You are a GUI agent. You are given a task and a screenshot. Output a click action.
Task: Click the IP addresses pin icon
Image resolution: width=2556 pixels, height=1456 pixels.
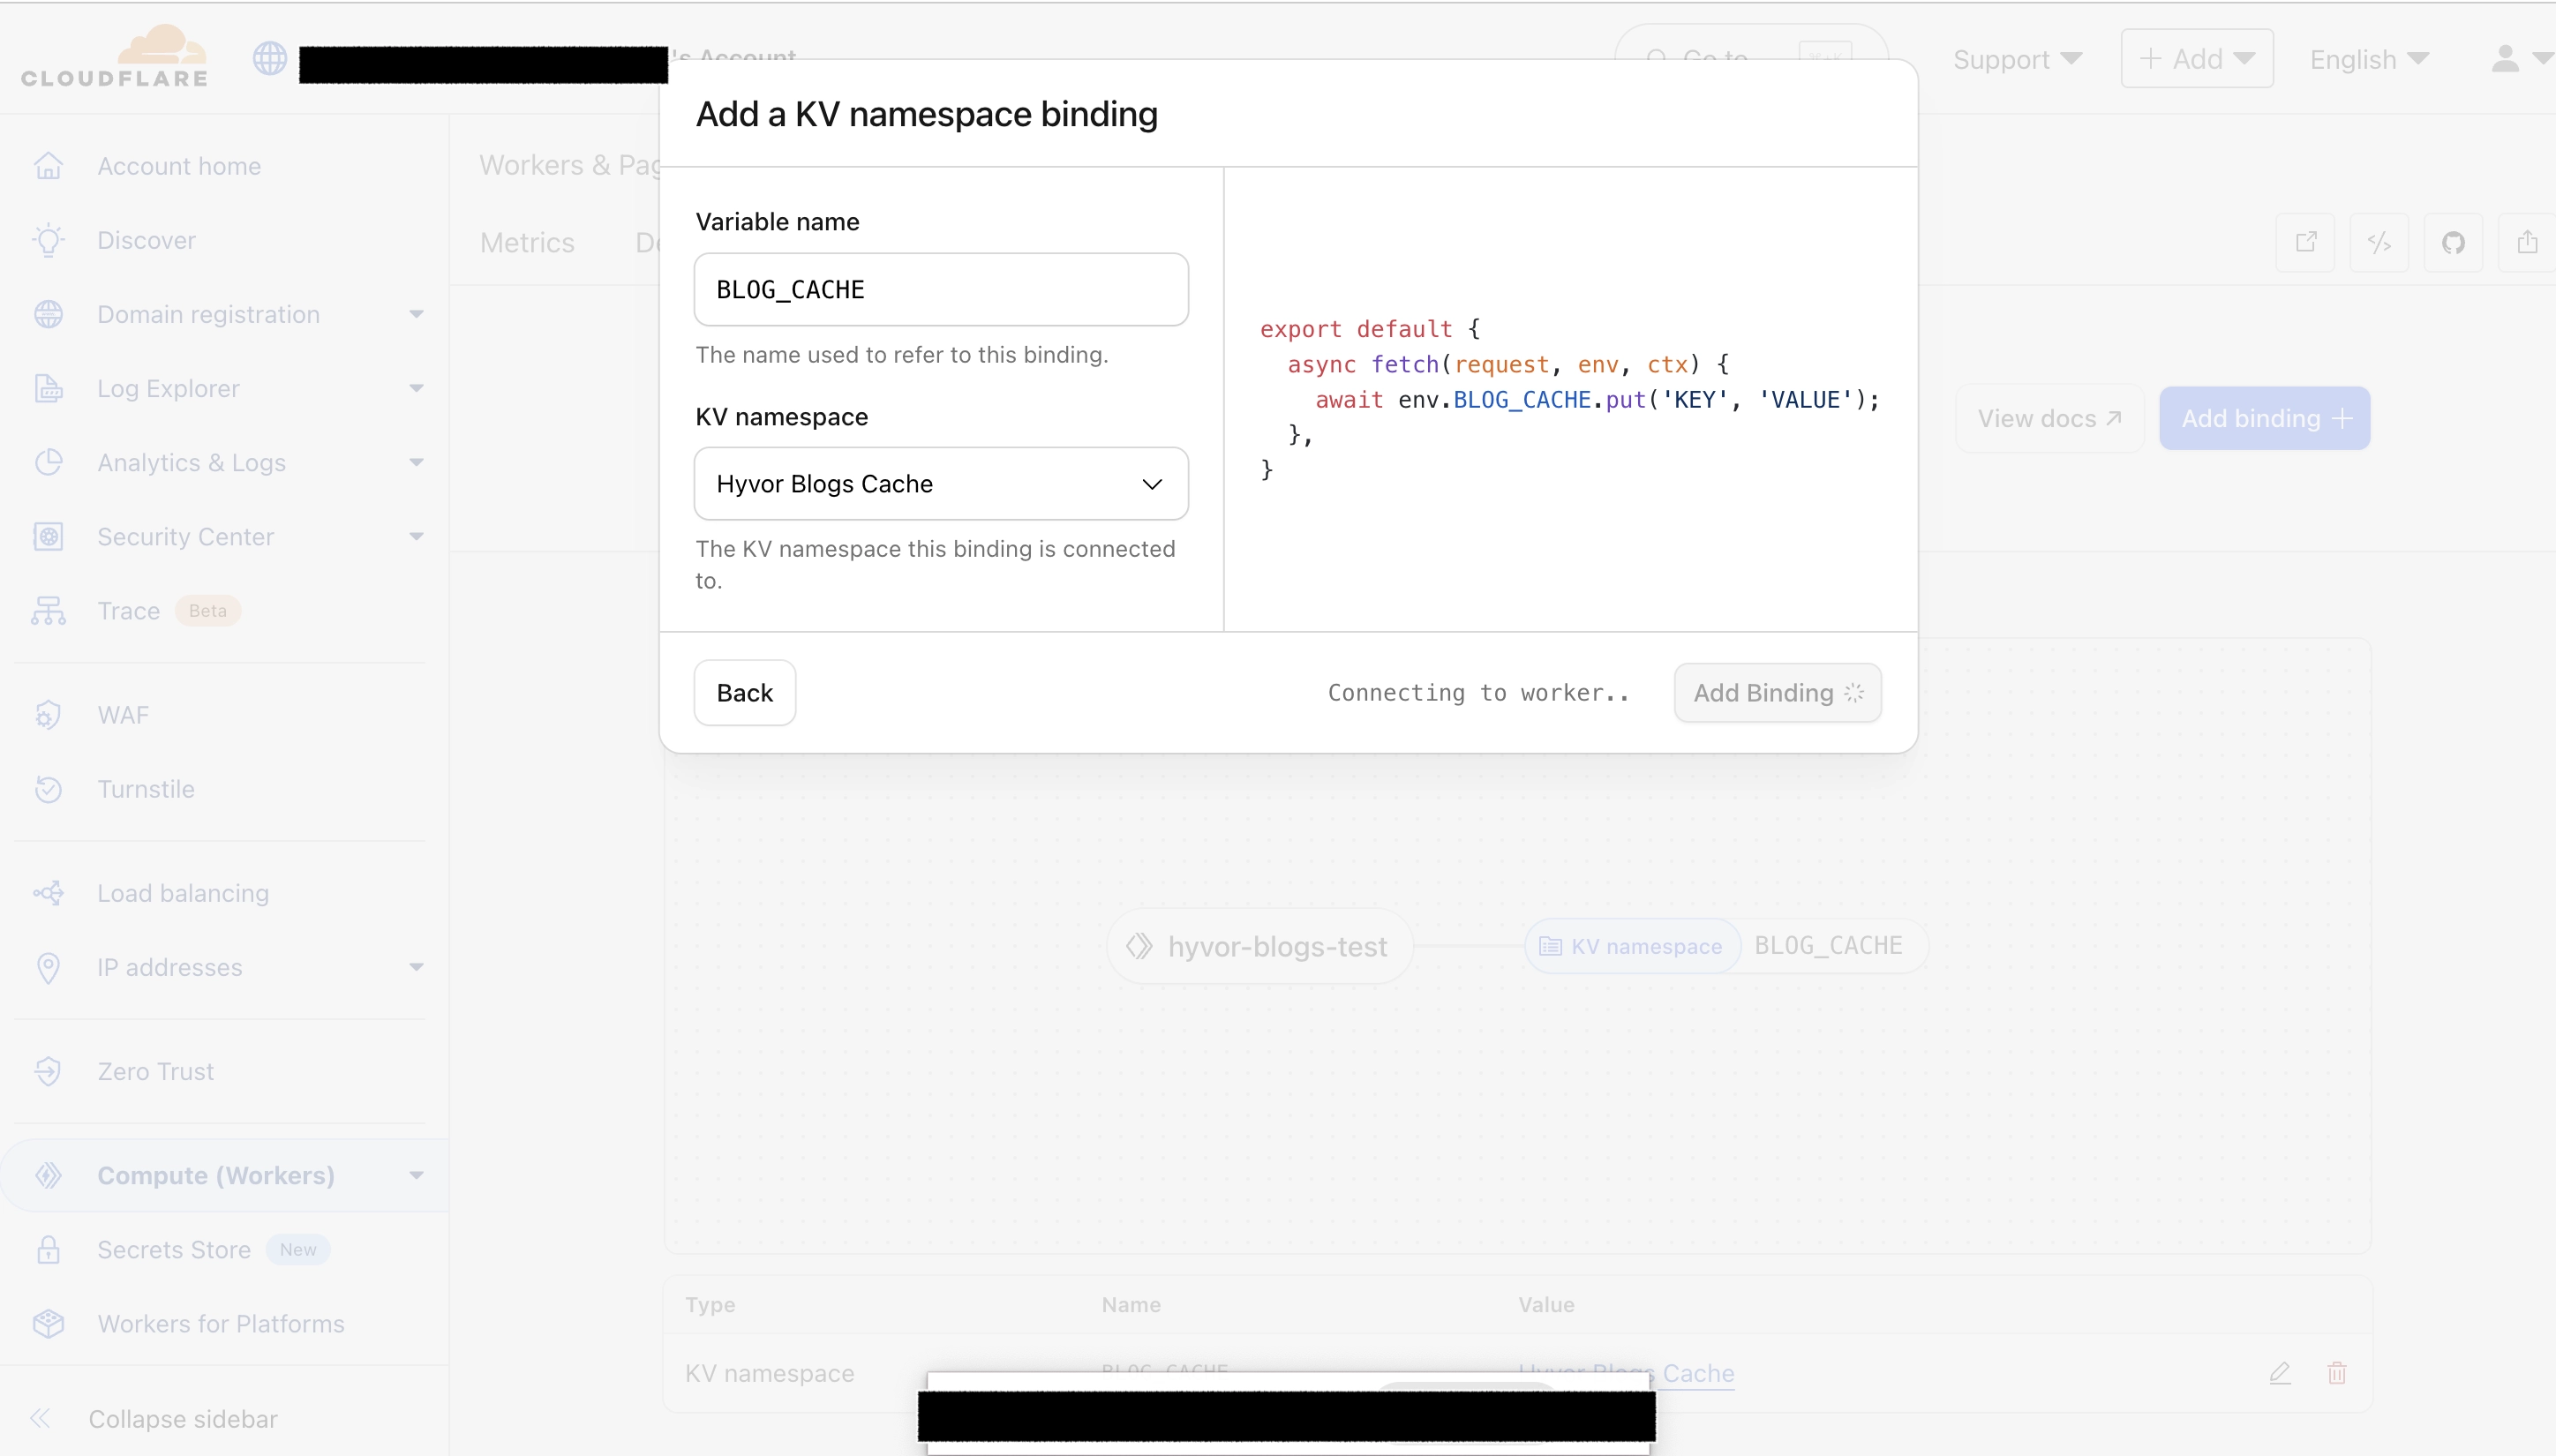click(48, 967)
